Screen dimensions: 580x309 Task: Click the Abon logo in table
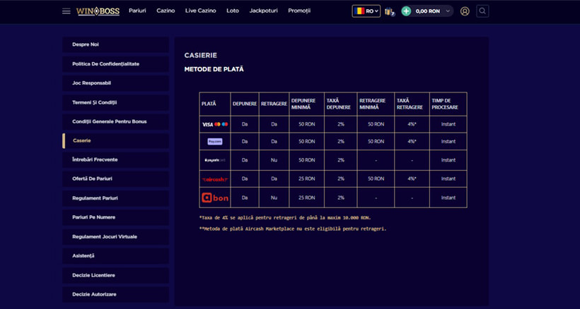(x=215, y=198)
